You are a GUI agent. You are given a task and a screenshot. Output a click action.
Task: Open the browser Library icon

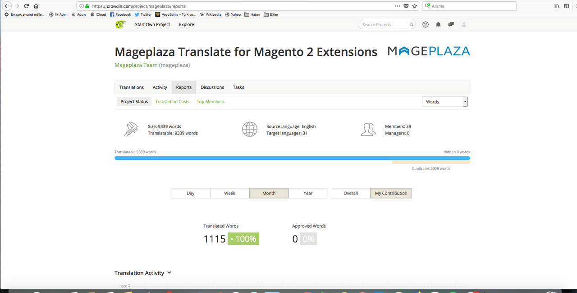[x=557, y=6]
